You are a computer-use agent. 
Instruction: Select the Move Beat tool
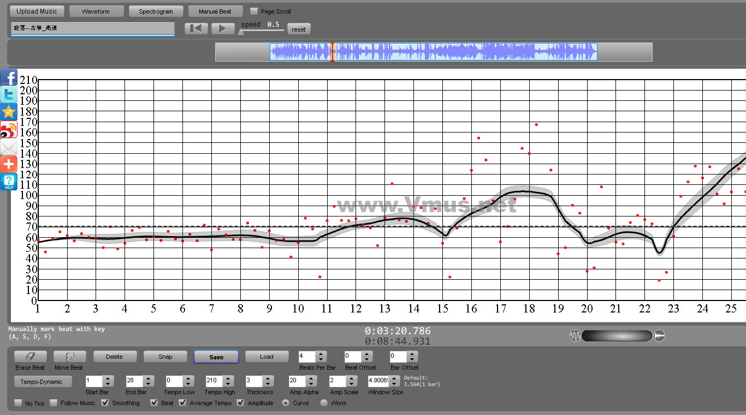[69, 357]
